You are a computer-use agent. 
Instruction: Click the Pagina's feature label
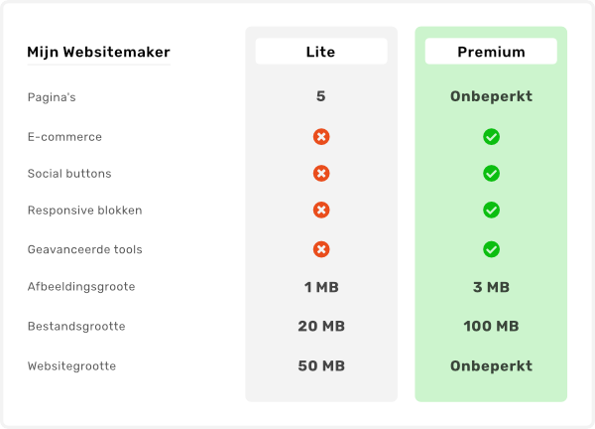(54, 97)
